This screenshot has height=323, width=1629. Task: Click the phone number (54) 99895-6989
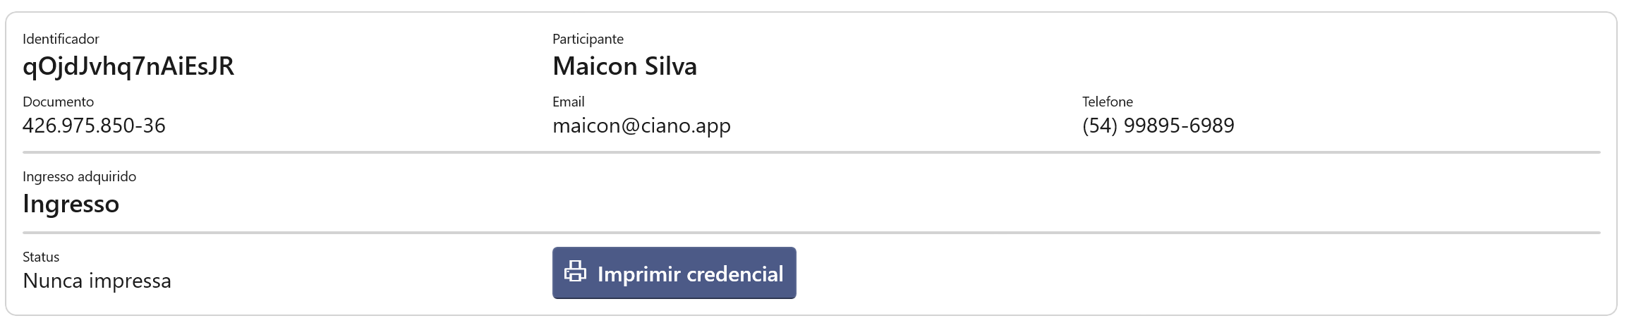1158,126
